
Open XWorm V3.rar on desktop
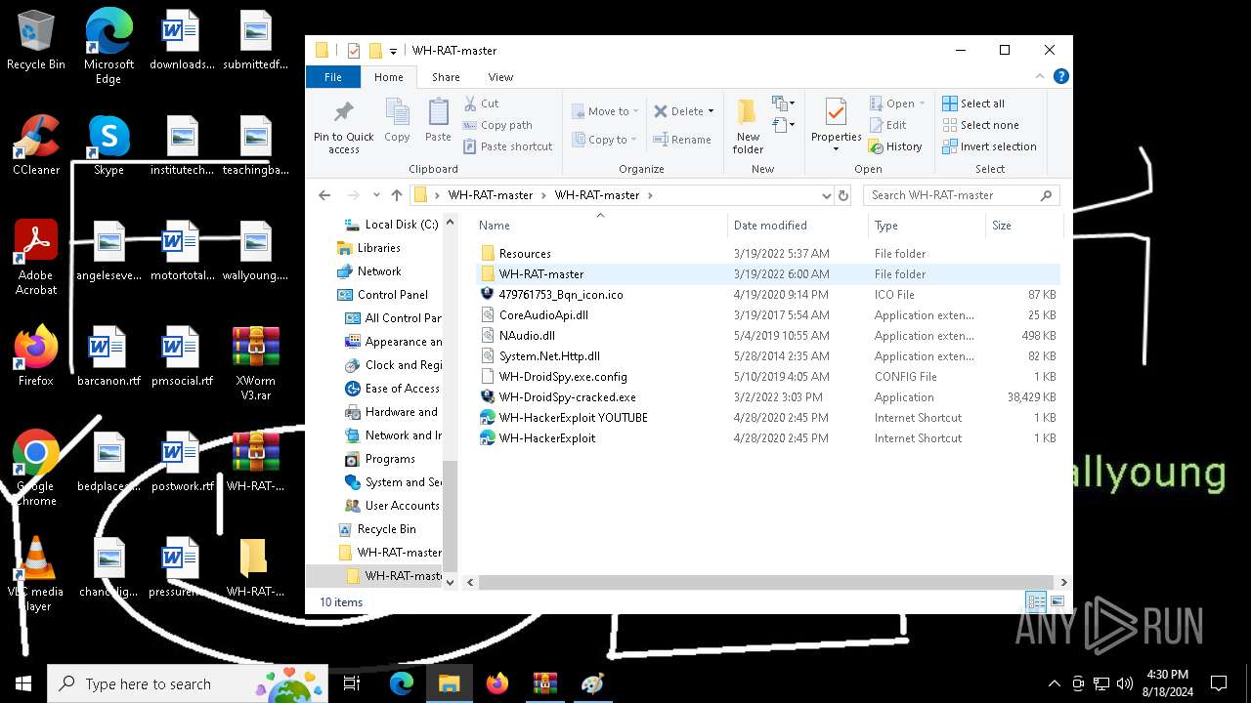coord(255,363)
